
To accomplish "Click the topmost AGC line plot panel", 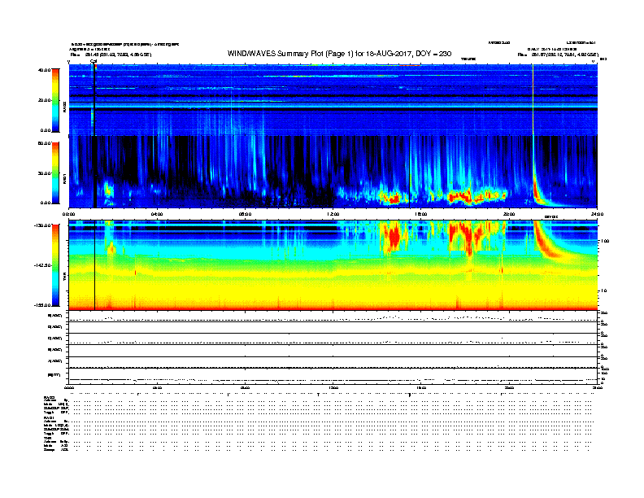I will coord(333,317).
